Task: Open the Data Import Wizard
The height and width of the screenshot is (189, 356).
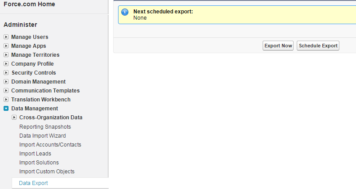Action: pyautogui.click(x=43, y=136)
